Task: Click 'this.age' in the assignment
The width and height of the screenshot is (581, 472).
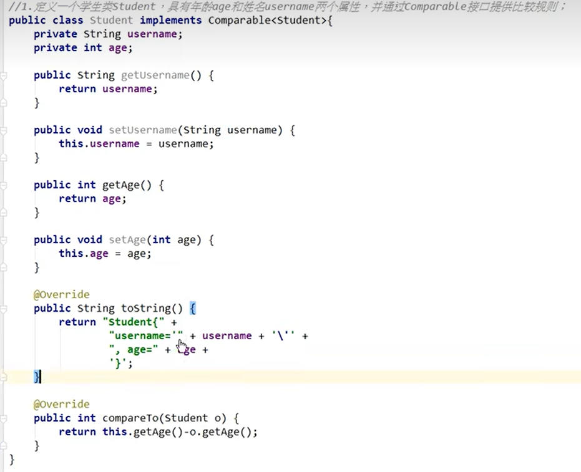Action: pos(84,254)
